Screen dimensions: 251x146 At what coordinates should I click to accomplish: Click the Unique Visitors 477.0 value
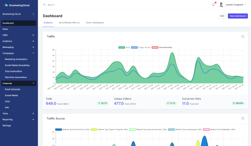click(119, 104)
